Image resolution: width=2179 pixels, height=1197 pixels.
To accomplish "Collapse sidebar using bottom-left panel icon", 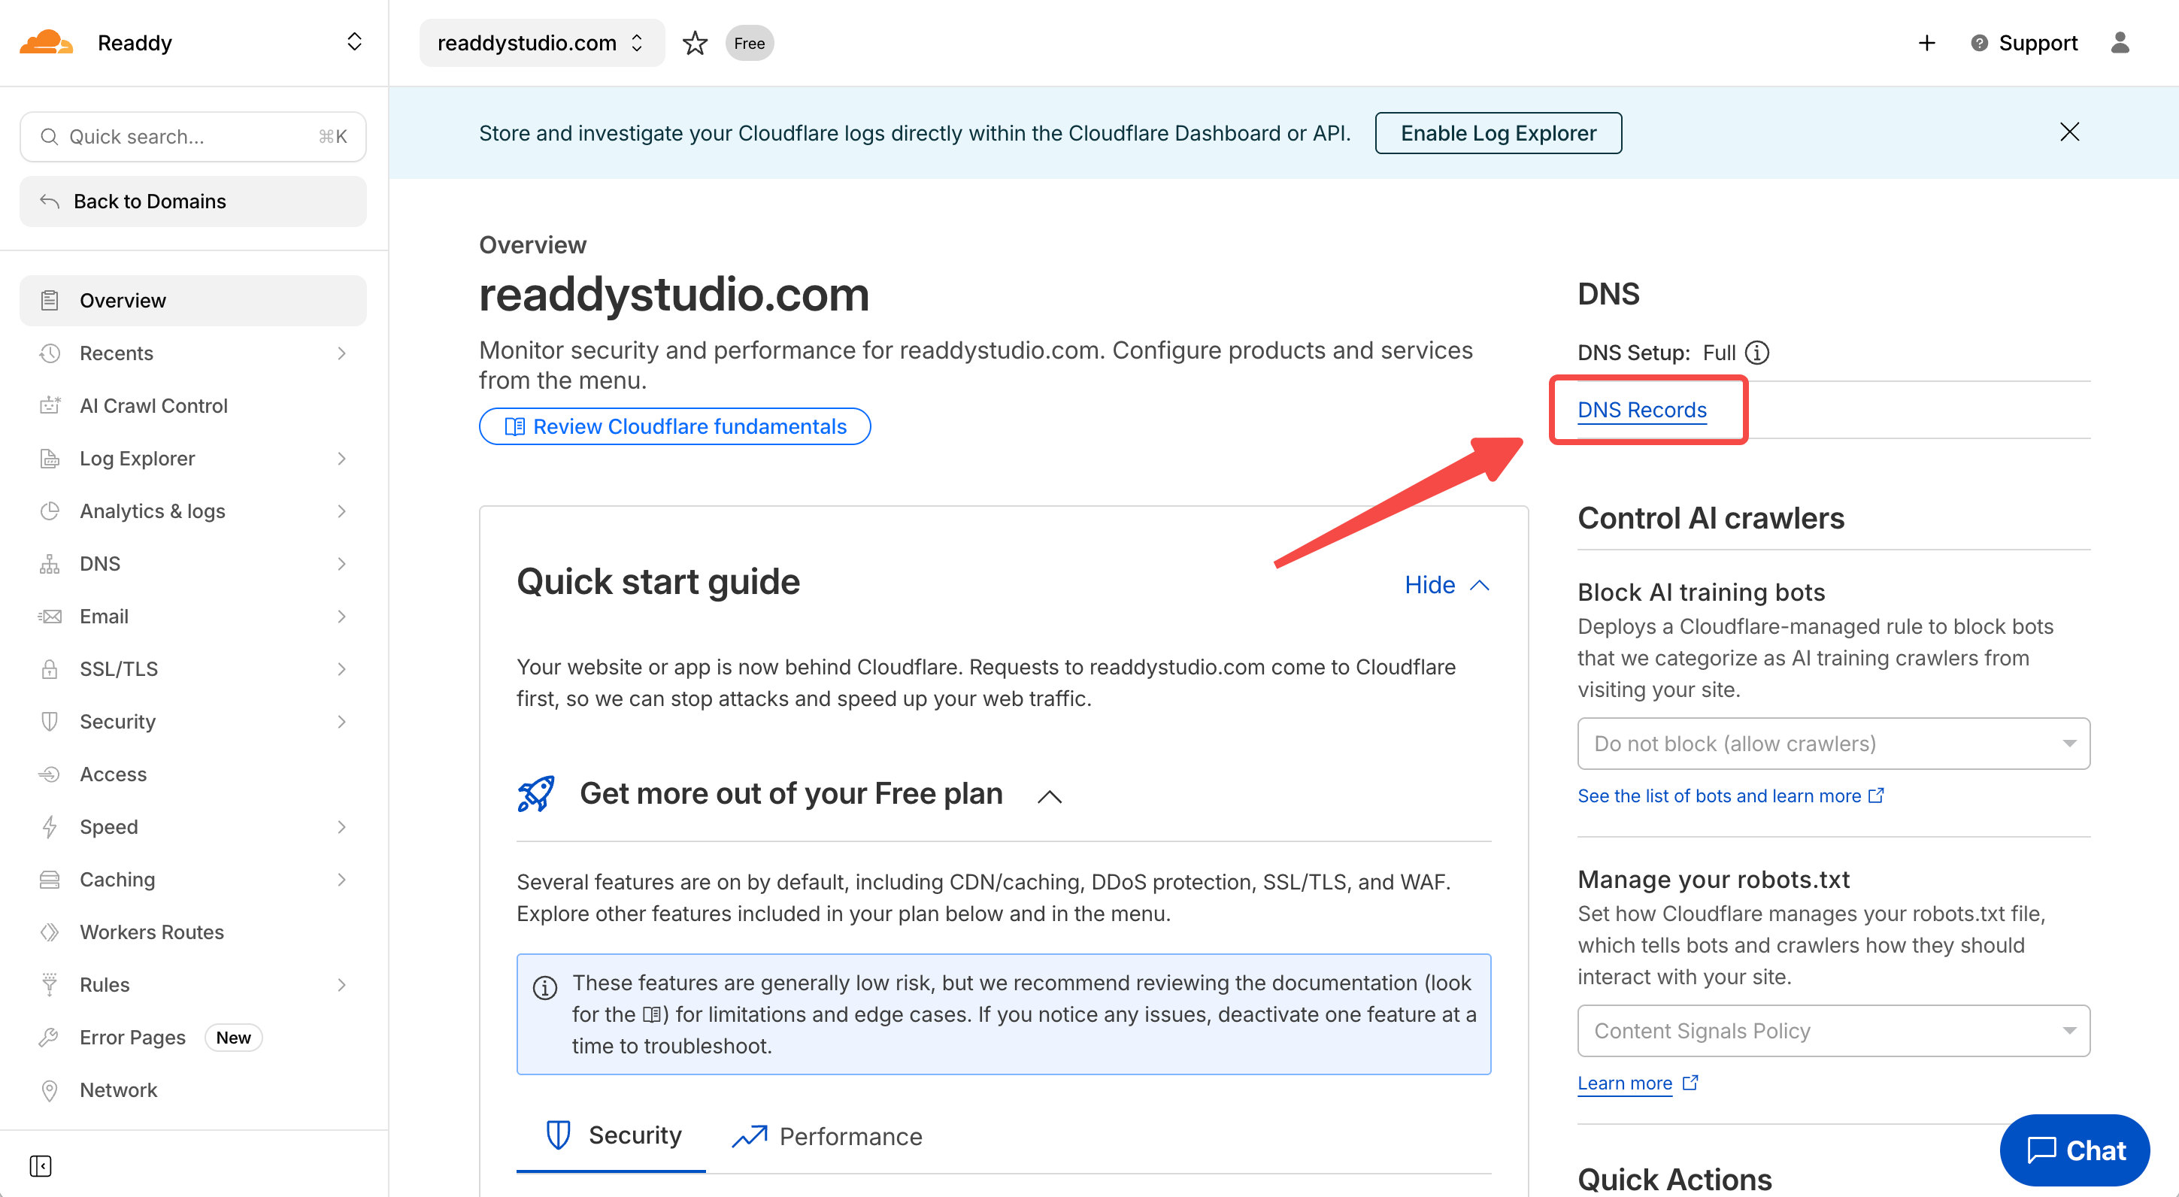I will [41, 1165].
